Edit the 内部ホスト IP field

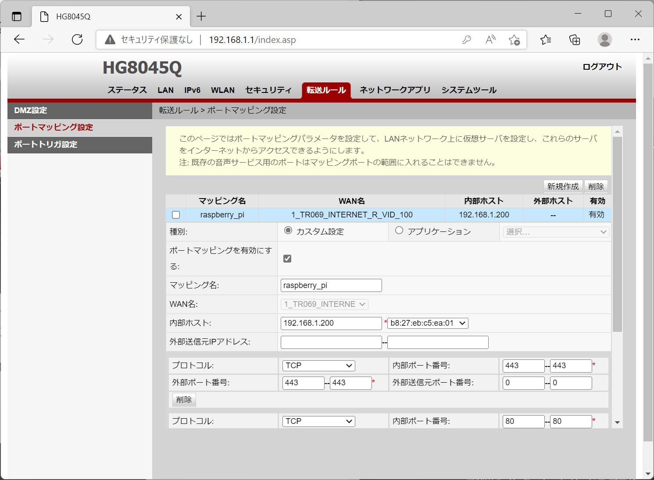pos(331,323)
